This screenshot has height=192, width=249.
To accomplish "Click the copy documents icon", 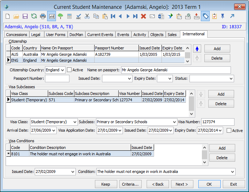I will point(96,16).
